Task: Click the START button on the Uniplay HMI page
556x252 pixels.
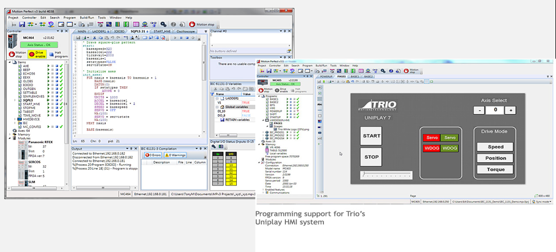Action: tap(372, 136)
